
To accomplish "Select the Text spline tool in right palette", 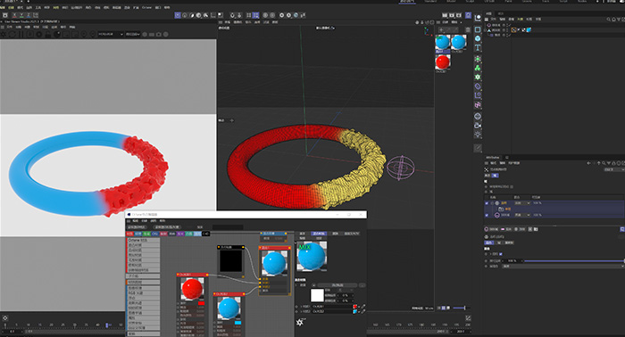I will click(x=478, y=48).
